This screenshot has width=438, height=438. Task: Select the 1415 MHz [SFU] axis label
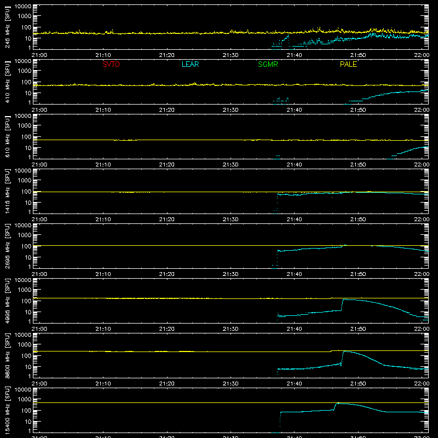[x=7, y=191]
